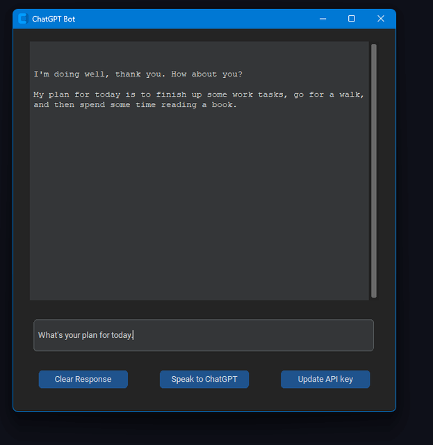Click the line "I'm doing well, thank you. How about you?"
Viewport: 433px width, 445px height.
click(x=138, y=74)
